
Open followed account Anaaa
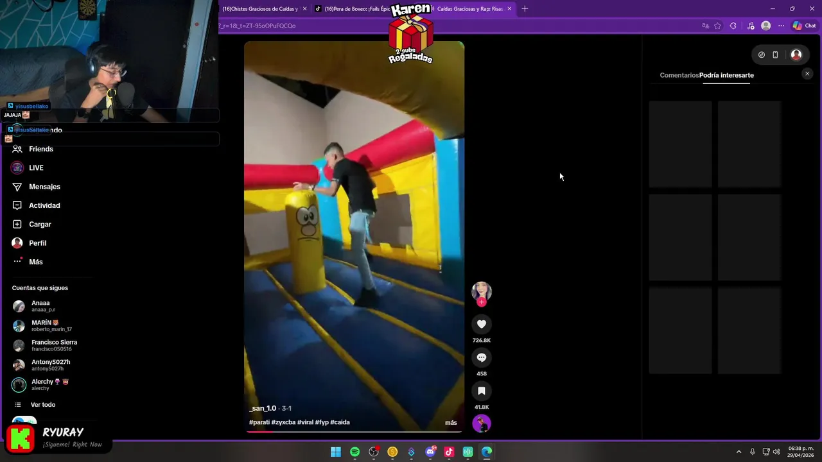[40, 306]
